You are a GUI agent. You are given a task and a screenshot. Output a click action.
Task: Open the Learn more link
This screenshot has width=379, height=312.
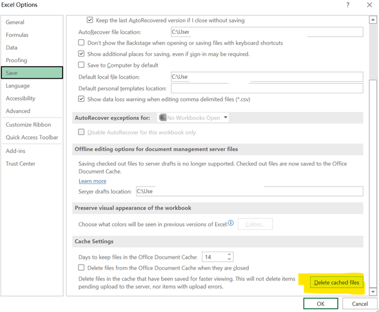92,181
